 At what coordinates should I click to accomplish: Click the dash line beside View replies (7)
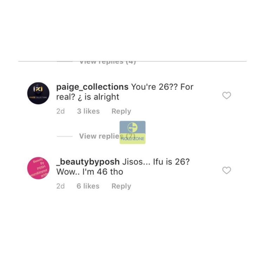pyautogui.click(x=65, y=136)
